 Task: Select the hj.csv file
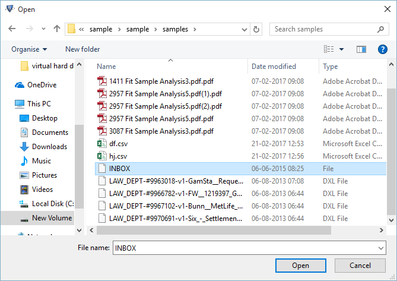click(118, 156)
